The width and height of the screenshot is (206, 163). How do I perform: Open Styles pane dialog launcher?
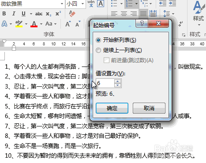[x=184, y=35]
